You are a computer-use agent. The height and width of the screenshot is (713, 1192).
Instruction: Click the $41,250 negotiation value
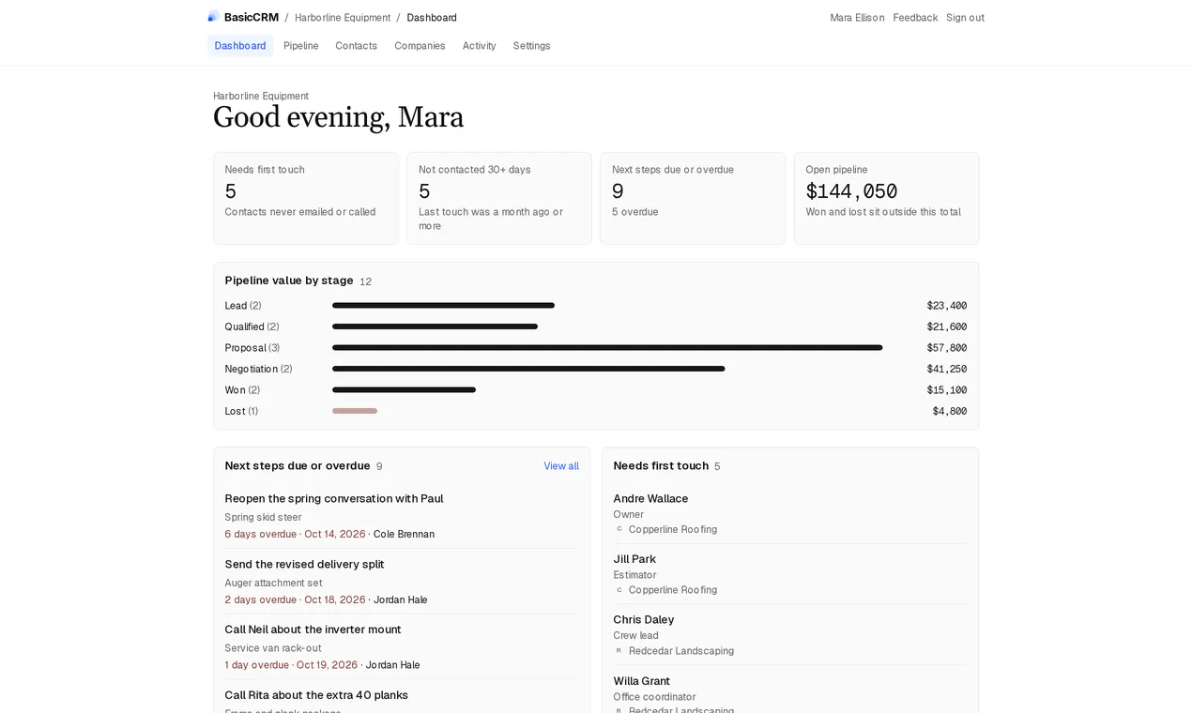pos(946,370)
